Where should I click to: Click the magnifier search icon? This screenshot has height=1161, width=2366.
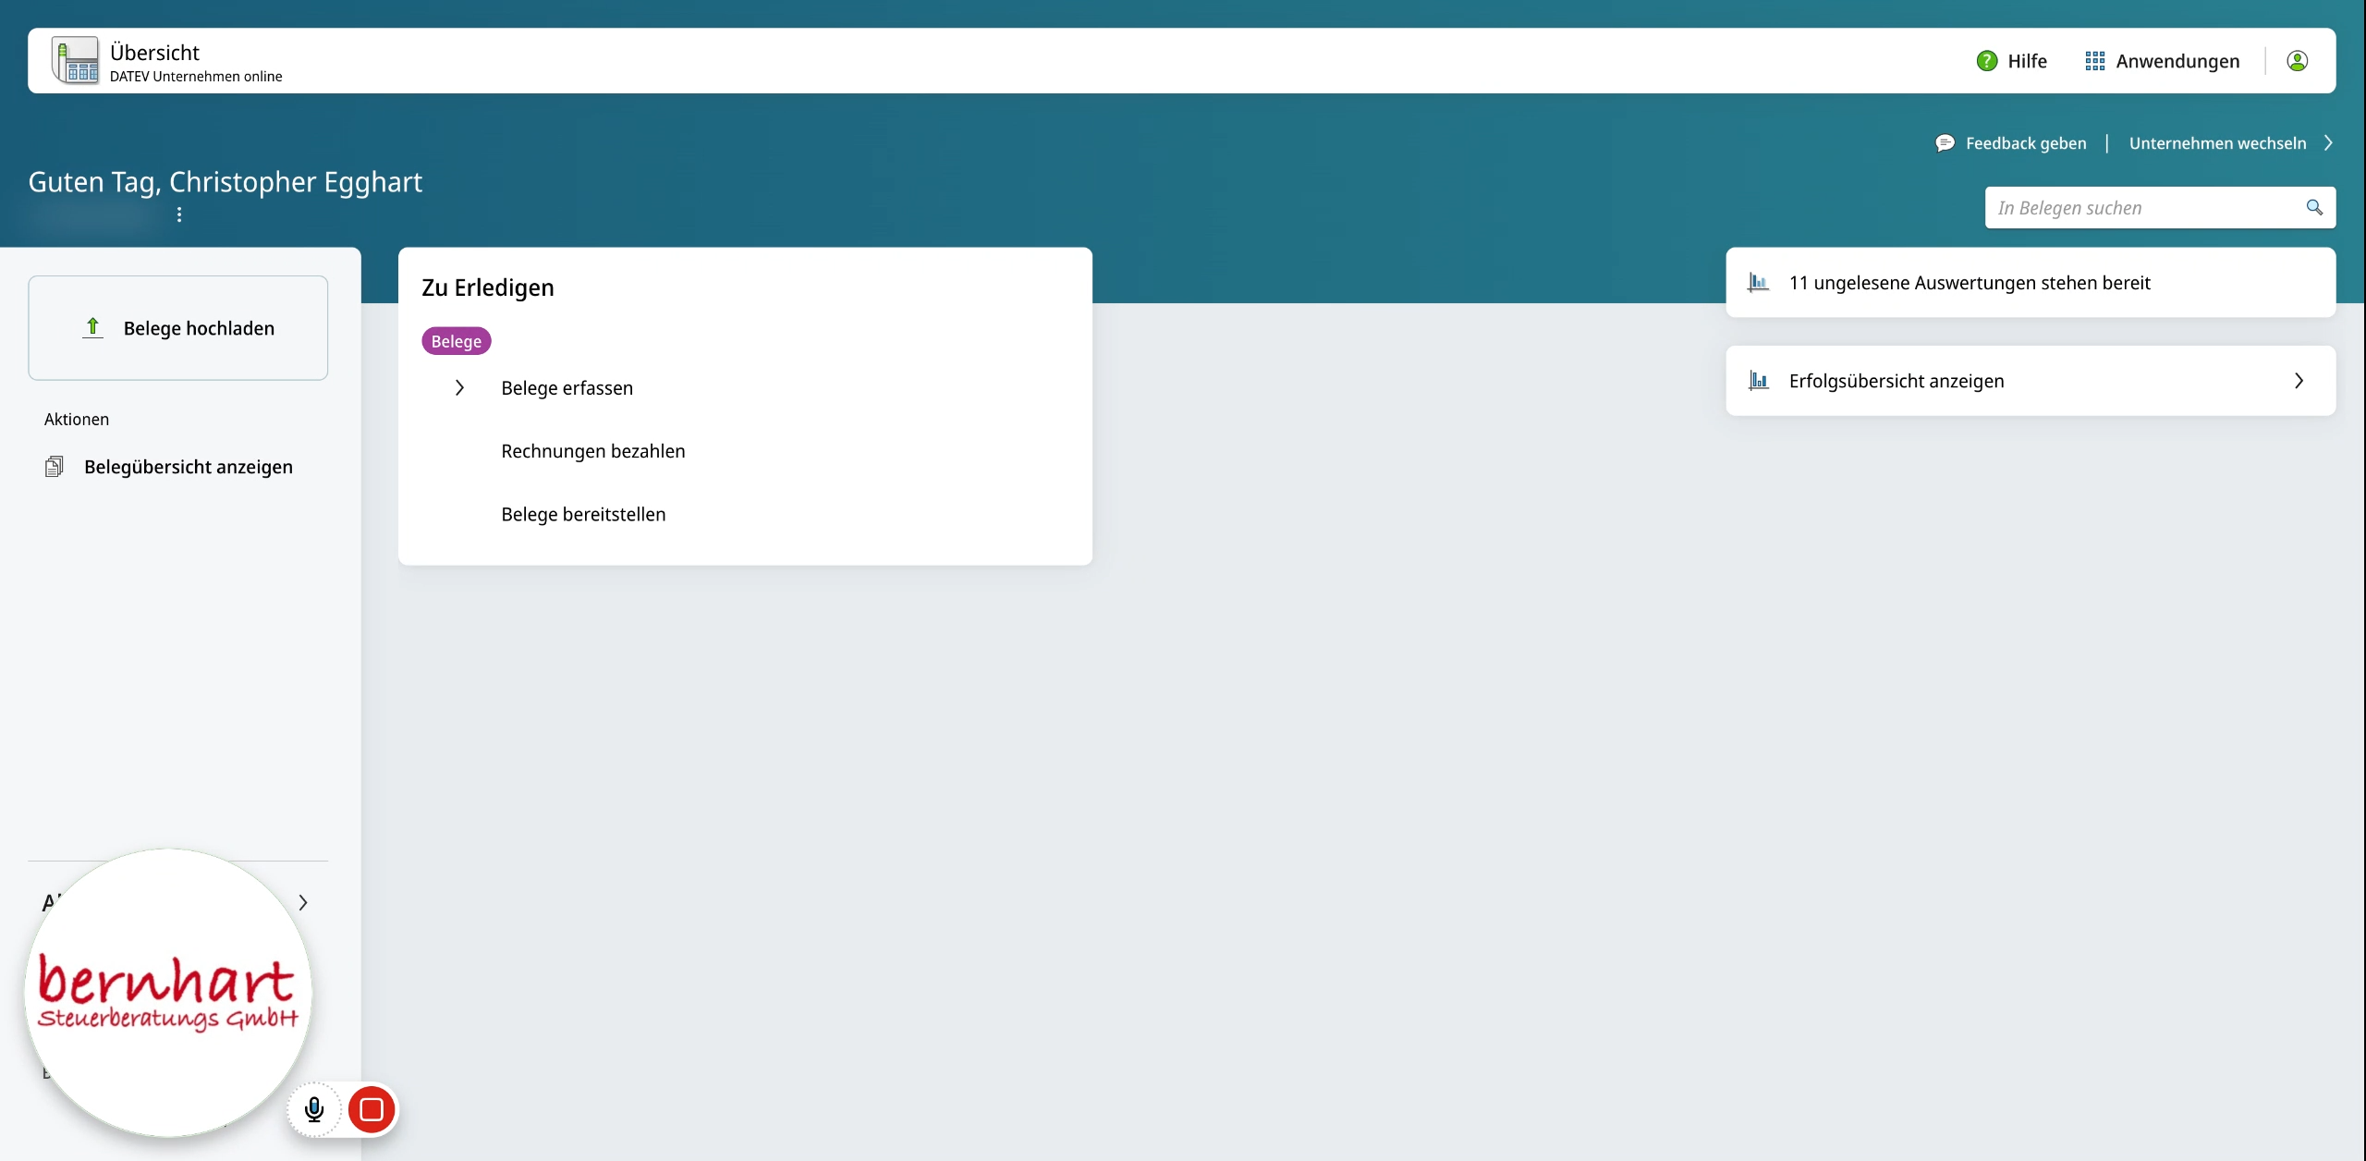pyautogui.click(x=2314, y=208)
